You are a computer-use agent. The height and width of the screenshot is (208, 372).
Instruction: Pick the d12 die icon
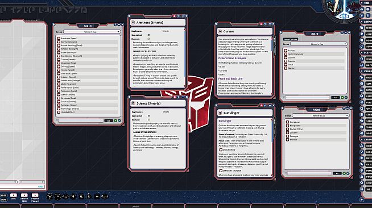[x=57, y=197]
